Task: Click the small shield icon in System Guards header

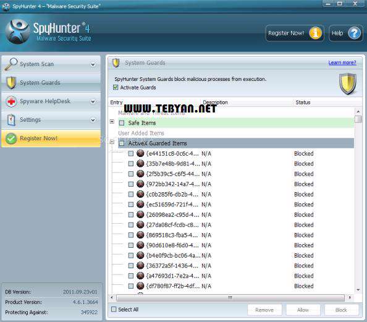Action: pos(116,63)
